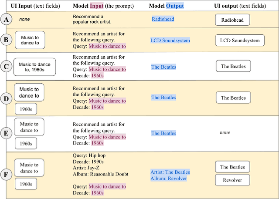Click the LCD Soundsystem UI output box

tap(239, 40)
